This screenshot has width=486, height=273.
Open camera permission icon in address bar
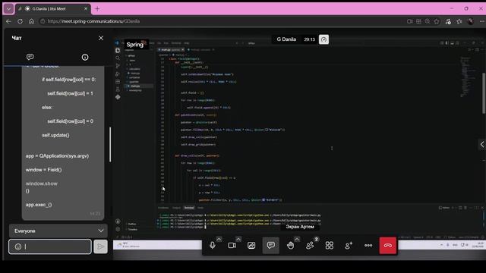(x=410, y=21)
